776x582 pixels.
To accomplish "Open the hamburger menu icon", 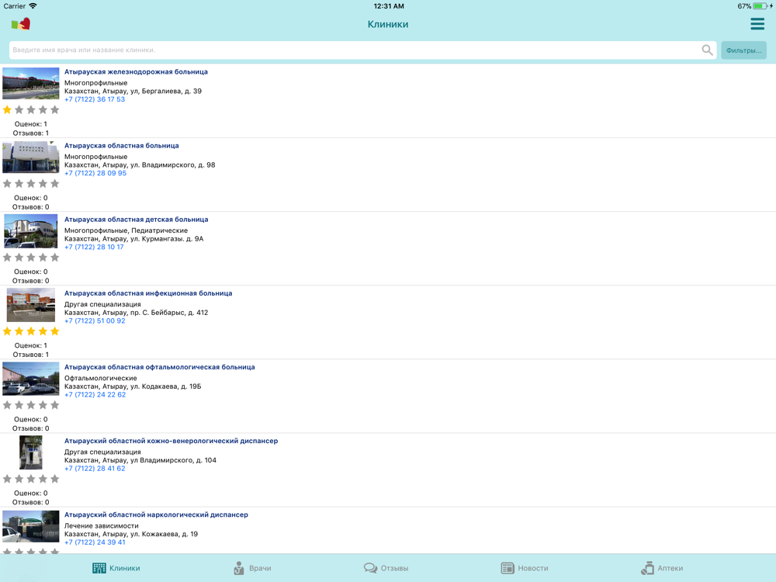I will coord(757,24).
